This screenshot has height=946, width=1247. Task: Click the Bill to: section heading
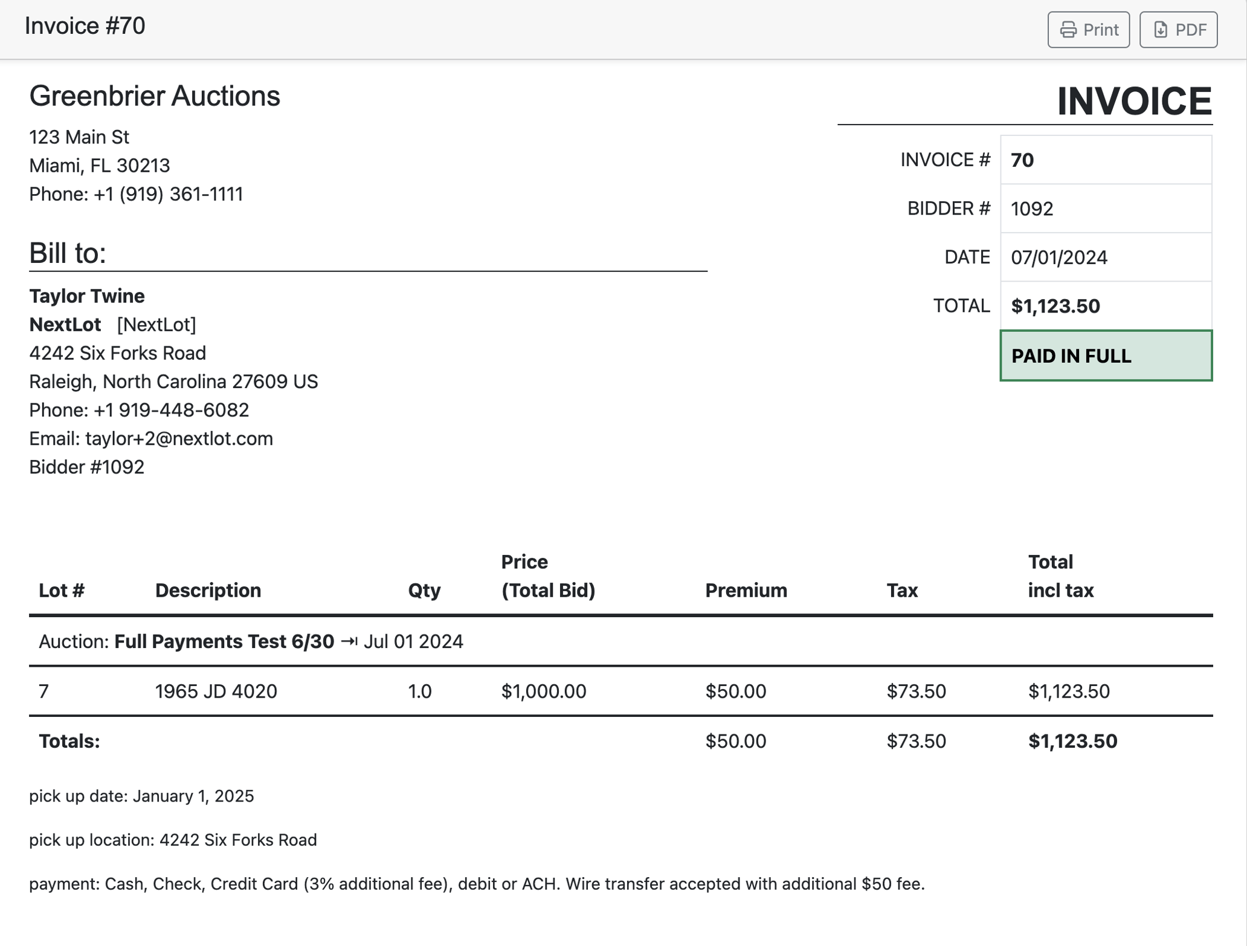68,253
